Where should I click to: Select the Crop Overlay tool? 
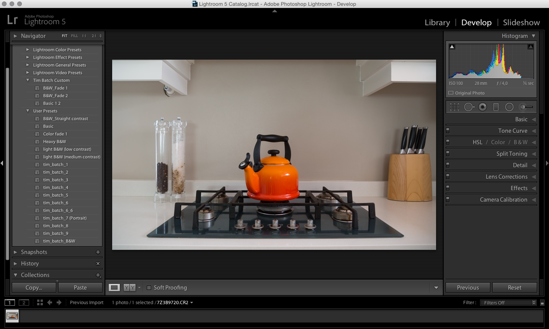tap(454, 107)
